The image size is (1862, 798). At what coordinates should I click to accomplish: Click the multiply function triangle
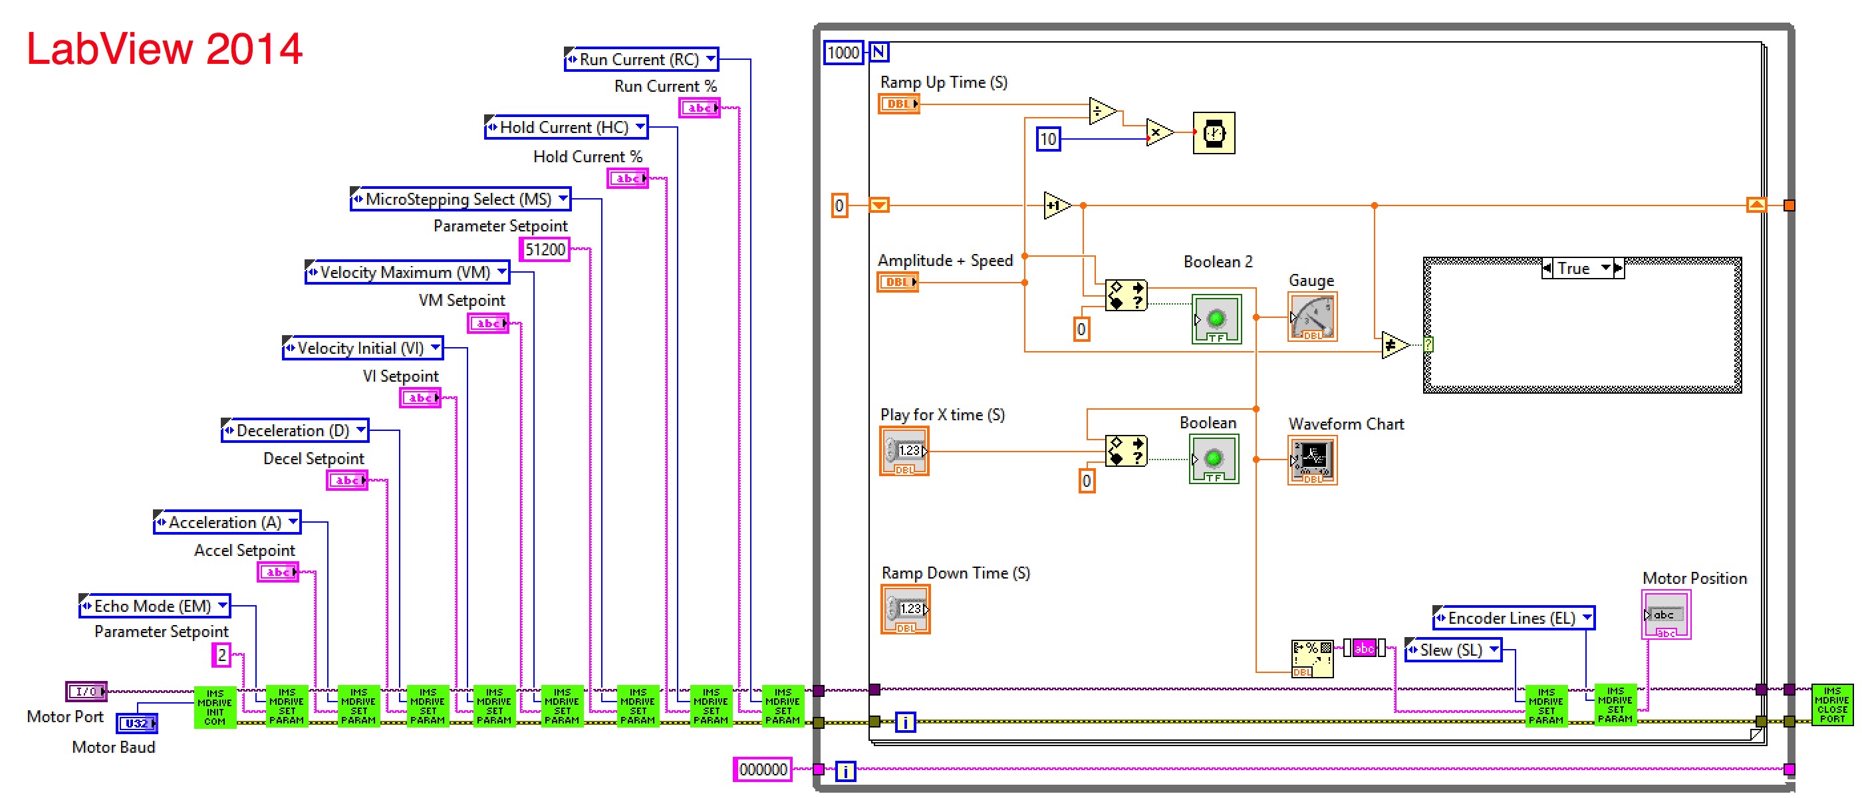tap(1159, 133)
